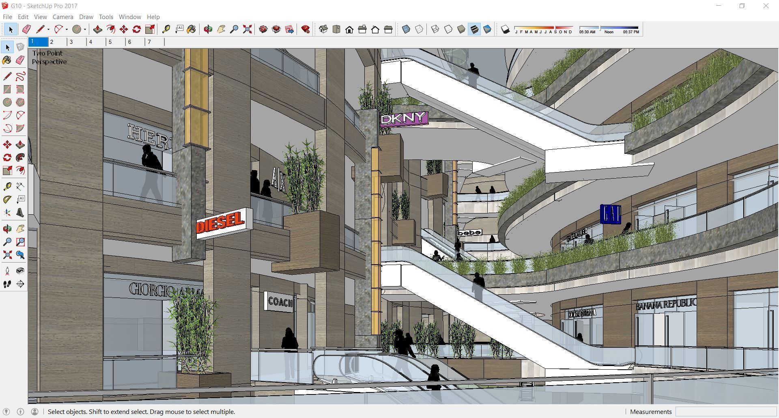Switch to scene tab 6
This screenshot has height=418, width=779.
[136, 42]
